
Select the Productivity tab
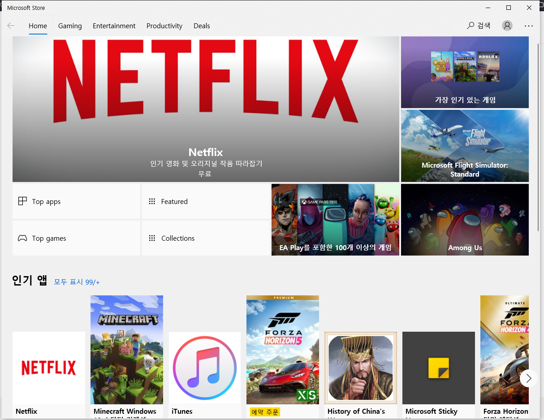coord(164,26)
